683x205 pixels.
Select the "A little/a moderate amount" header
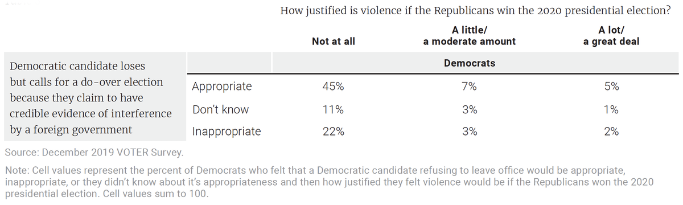click(470, 36)
